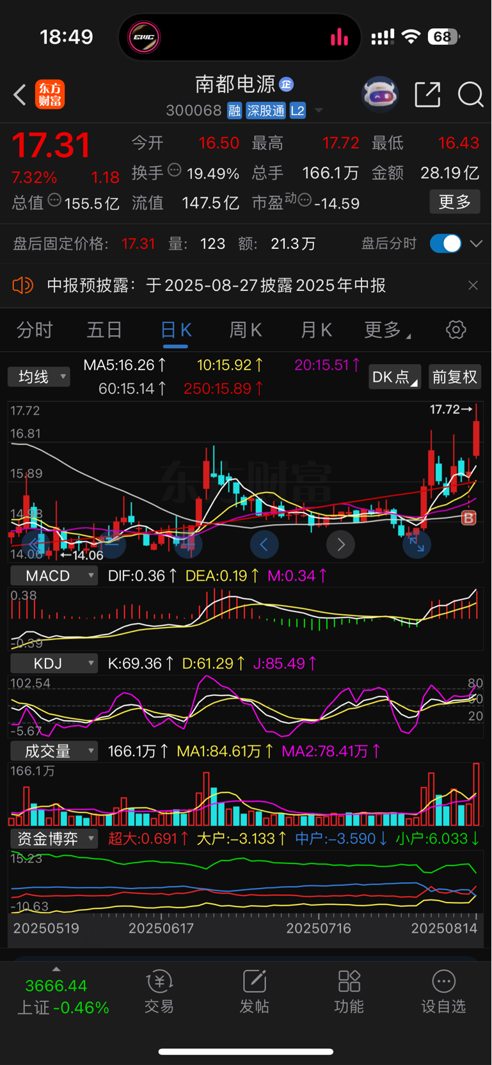Tap the 上证 index ticker 3666.44
Screen dimensions: 492x1065
[x=56, y=986]
